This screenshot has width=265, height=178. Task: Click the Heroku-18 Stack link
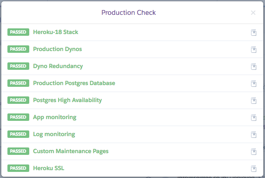click(x=55, y=32)
